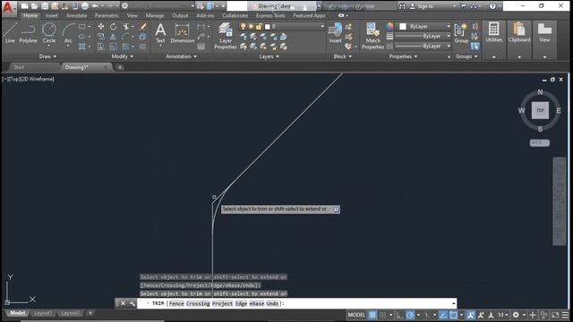Click the Fence option in command line
This screenshot has height=322, width=573.
(x=176, y=303)
